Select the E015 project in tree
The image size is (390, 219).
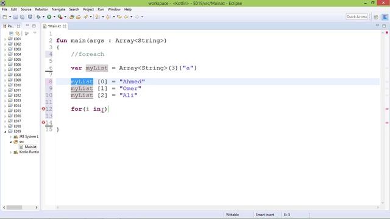(17, 111)
